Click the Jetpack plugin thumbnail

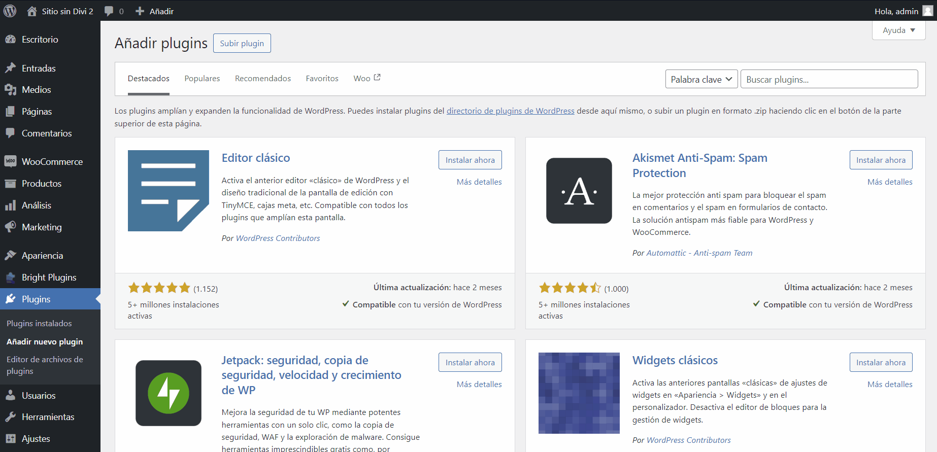169,393
